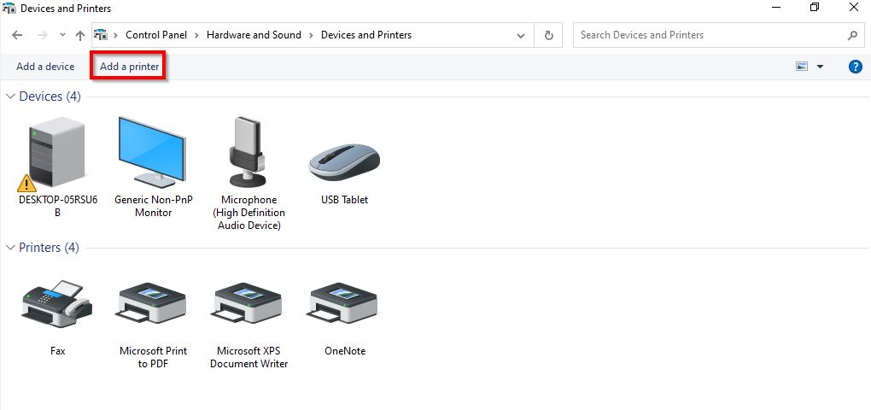This screenshot has height=410, width=871.
Task: Open the recent locations dropdown arrow
Action: tap(63, 36)
